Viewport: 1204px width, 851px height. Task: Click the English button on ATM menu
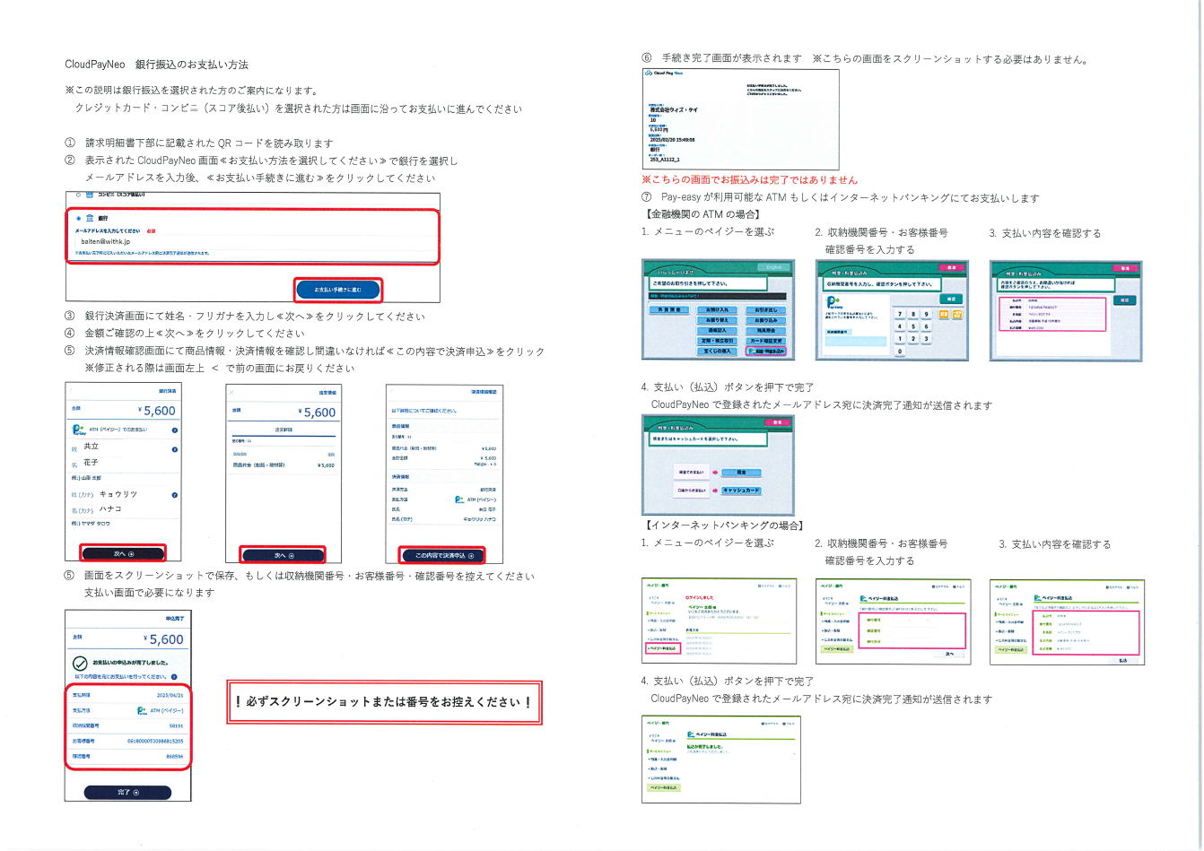(x=773, y=267)
